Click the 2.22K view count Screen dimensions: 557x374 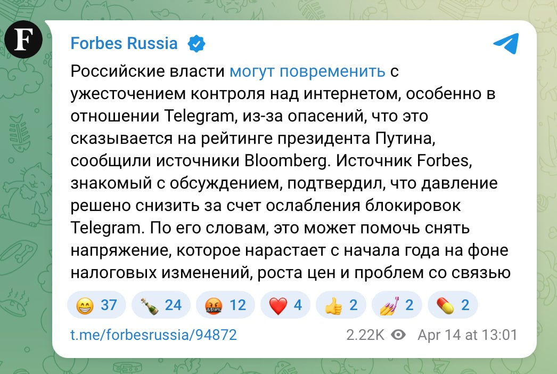pos(365,335)
